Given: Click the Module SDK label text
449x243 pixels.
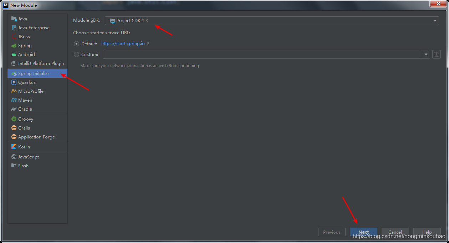Looking at the screenshot, I should pos(87,21).
